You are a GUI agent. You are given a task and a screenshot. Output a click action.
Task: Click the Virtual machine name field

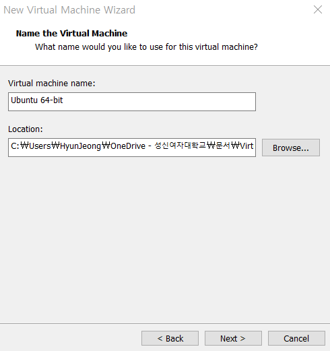click(132, 102)
